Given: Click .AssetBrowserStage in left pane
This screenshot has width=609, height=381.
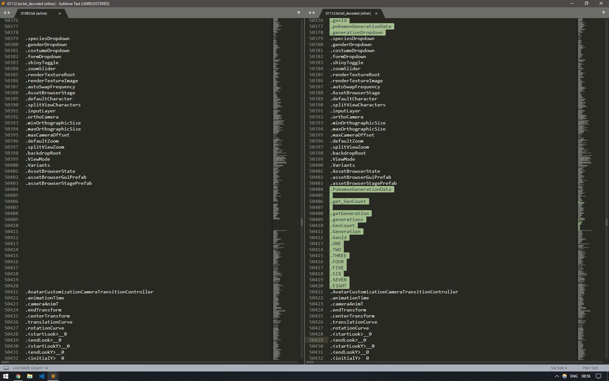Looking at the screenshot, I should 50,93.
